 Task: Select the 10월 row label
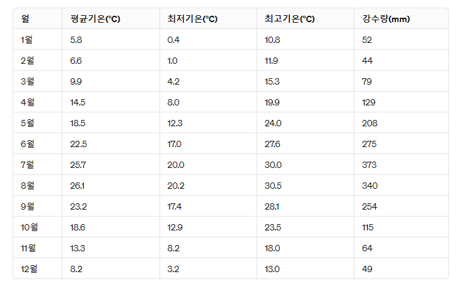pyautogui.click(x=29, y=227)
